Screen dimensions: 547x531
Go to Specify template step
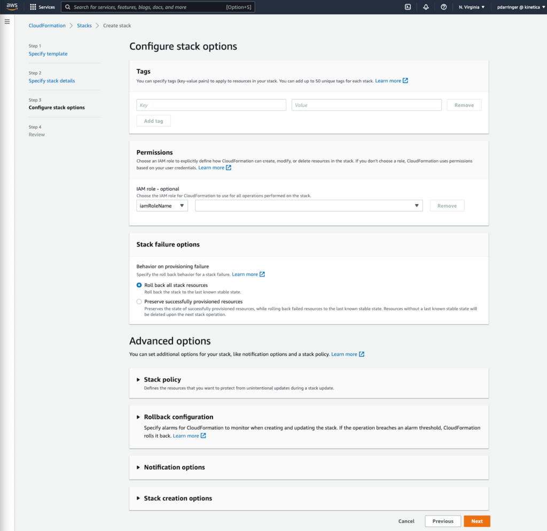click(x=48, y=54)
